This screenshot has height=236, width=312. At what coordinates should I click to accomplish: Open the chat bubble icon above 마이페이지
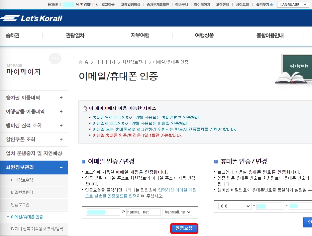click(55, 59)
